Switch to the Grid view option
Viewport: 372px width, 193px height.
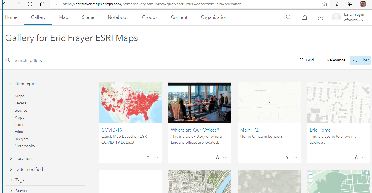tap(307, 60)
